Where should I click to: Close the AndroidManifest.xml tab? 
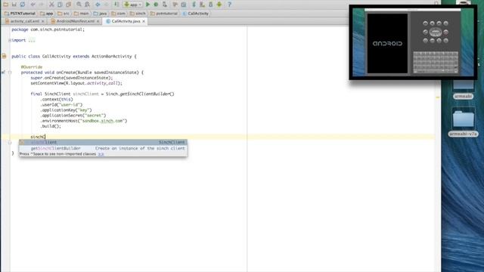pyautogui.click(x=98, y=21)
